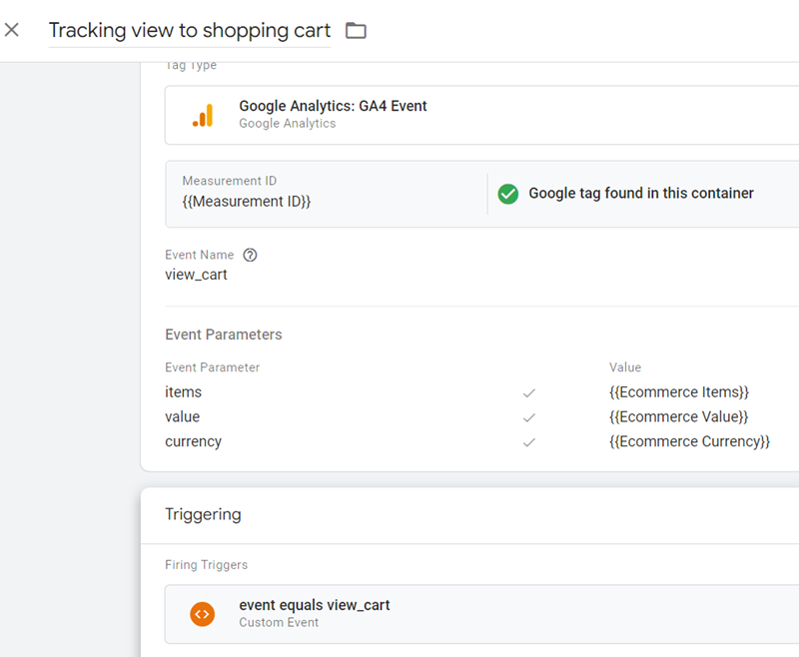The width and height of the screenshot is (799, 657).
Task: Click the items event parameter name
Action: (183, 392)
